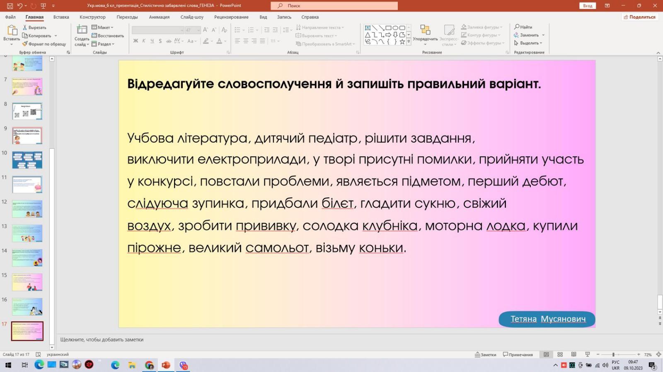Expand Select (Выделить) dropdown
The width and height of the screenshot is (663, 372).
click(529, 43)
